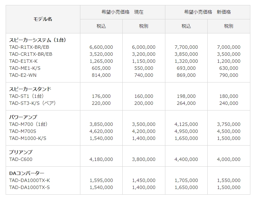Click the スピーカースタンド category heading
Image resolution: width=254 pixels, height=199 pixels.
pyautogui.click(x=30, y=89)
